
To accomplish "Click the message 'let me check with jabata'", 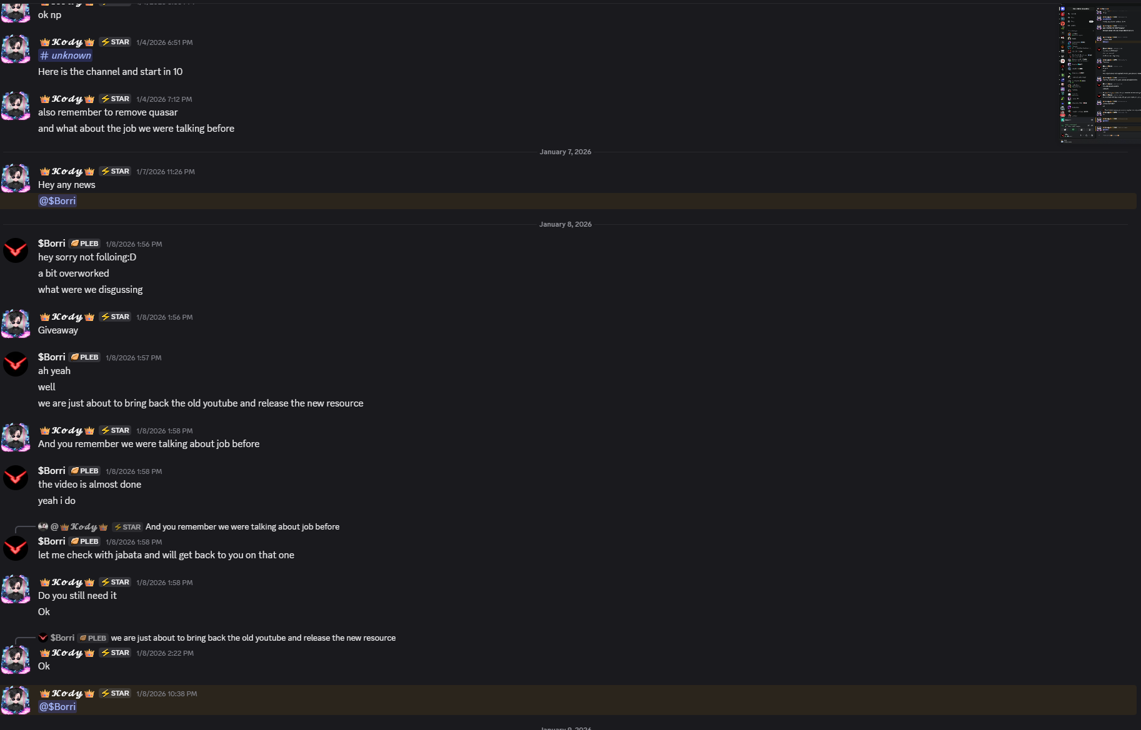I will 166,555.
